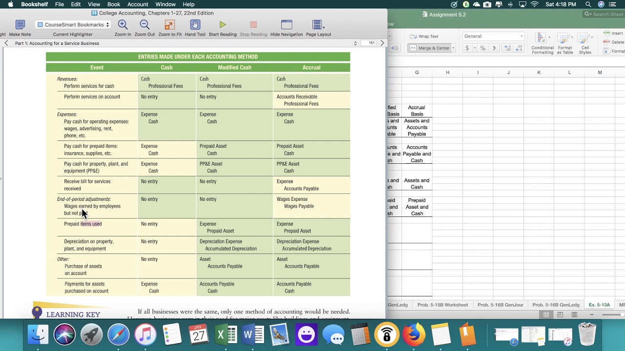625x351 pixels.
Task: Open the Page Layout options
Action: pos(318,25)
